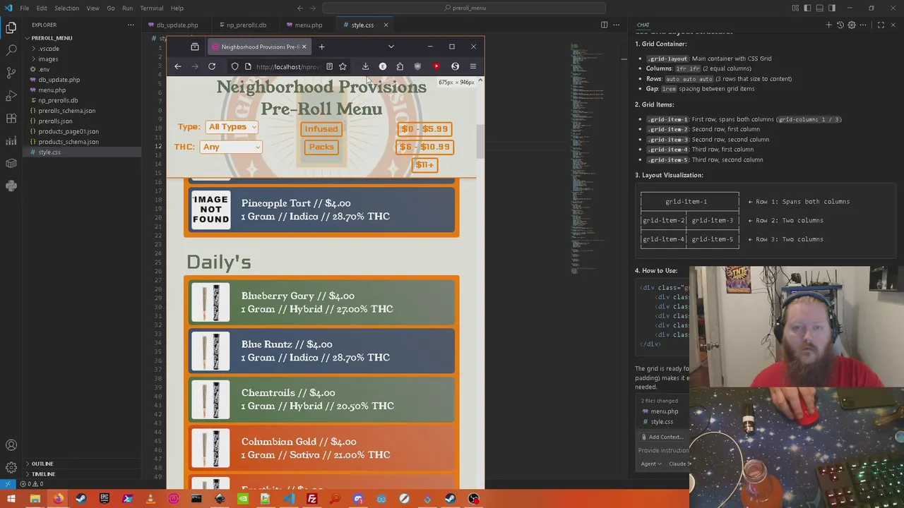The image size is (904, 508).
Task: Toggle the $6 - $10.99 price filter
Action: click(x=424, y=147)
